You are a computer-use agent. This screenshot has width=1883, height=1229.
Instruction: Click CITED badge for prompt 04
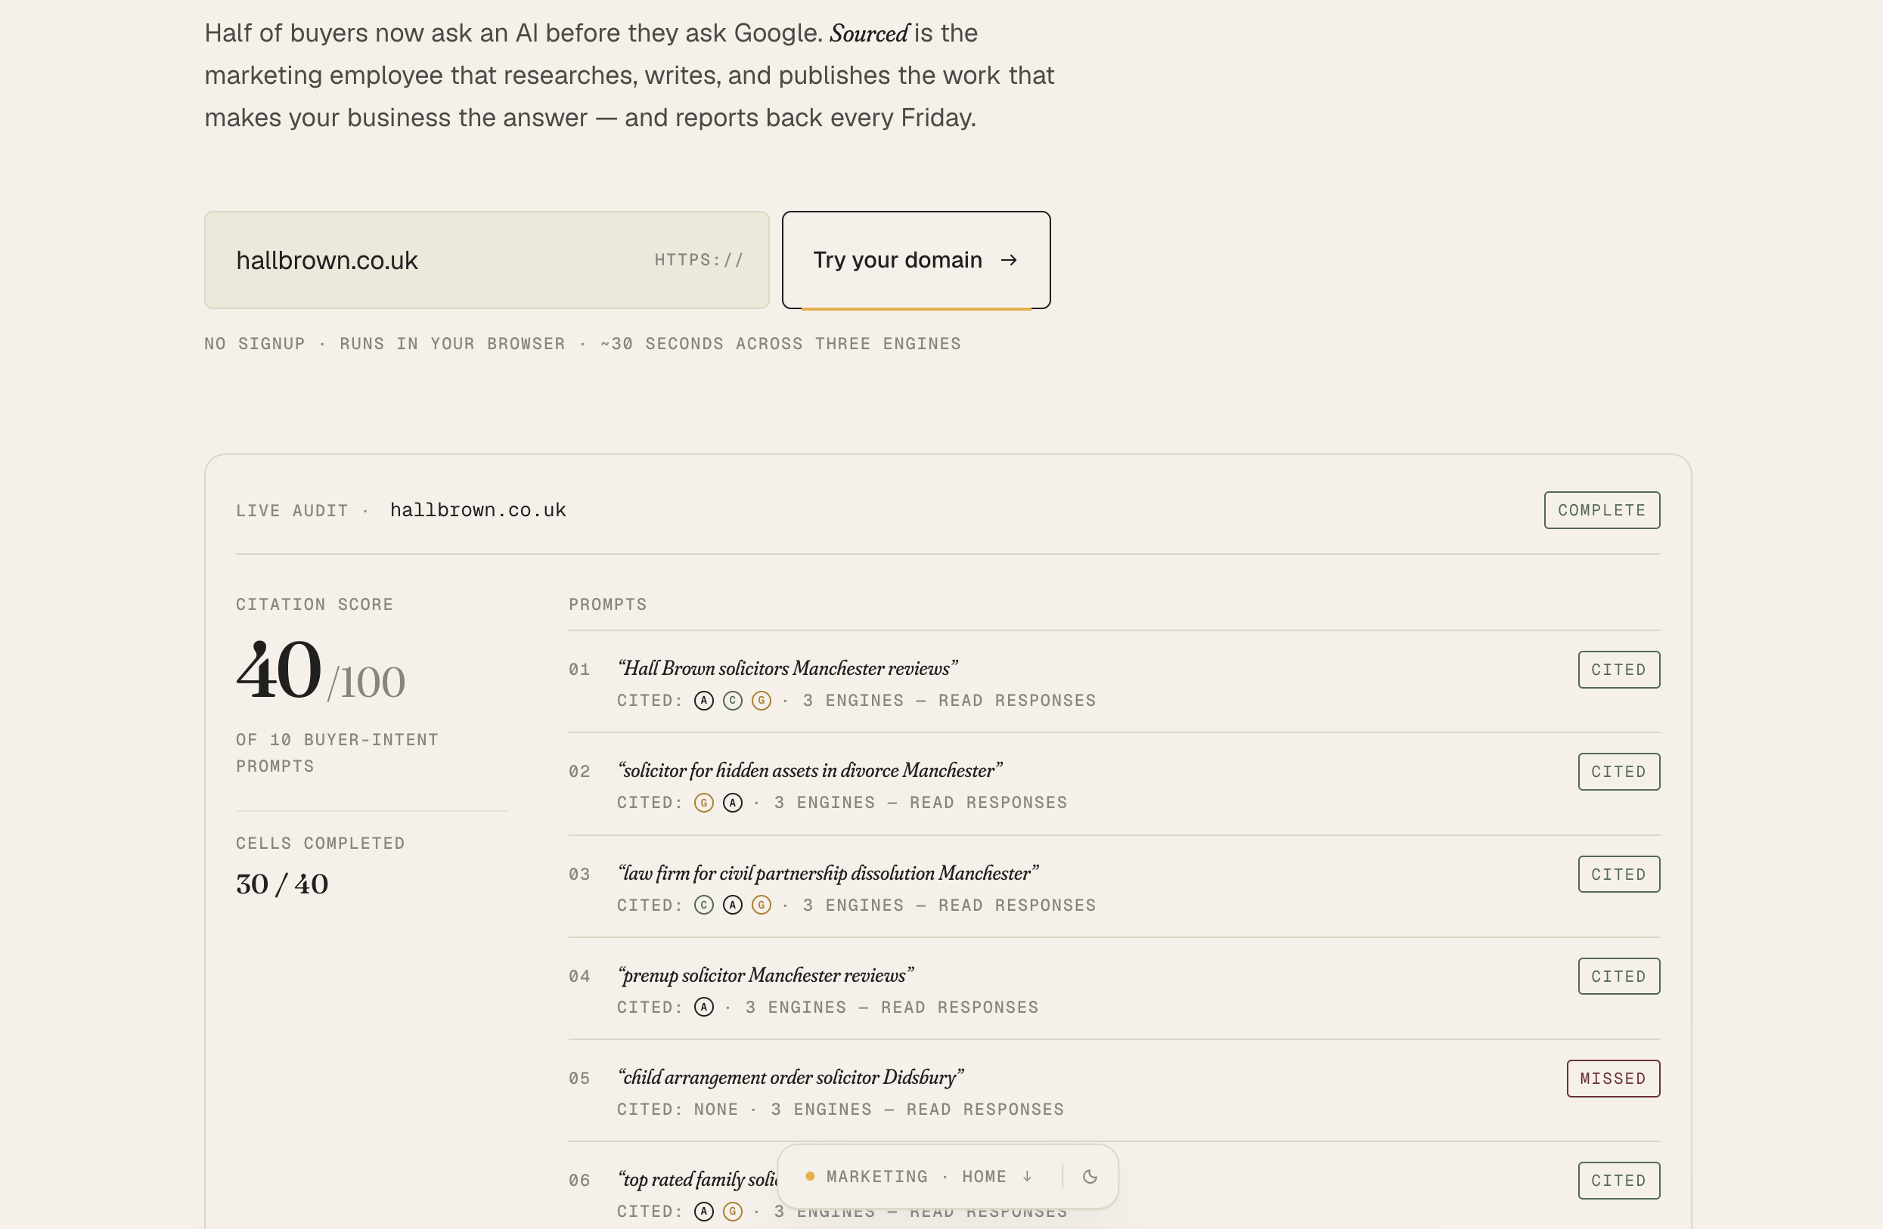pyautogui.click(x=1619, y=976)
